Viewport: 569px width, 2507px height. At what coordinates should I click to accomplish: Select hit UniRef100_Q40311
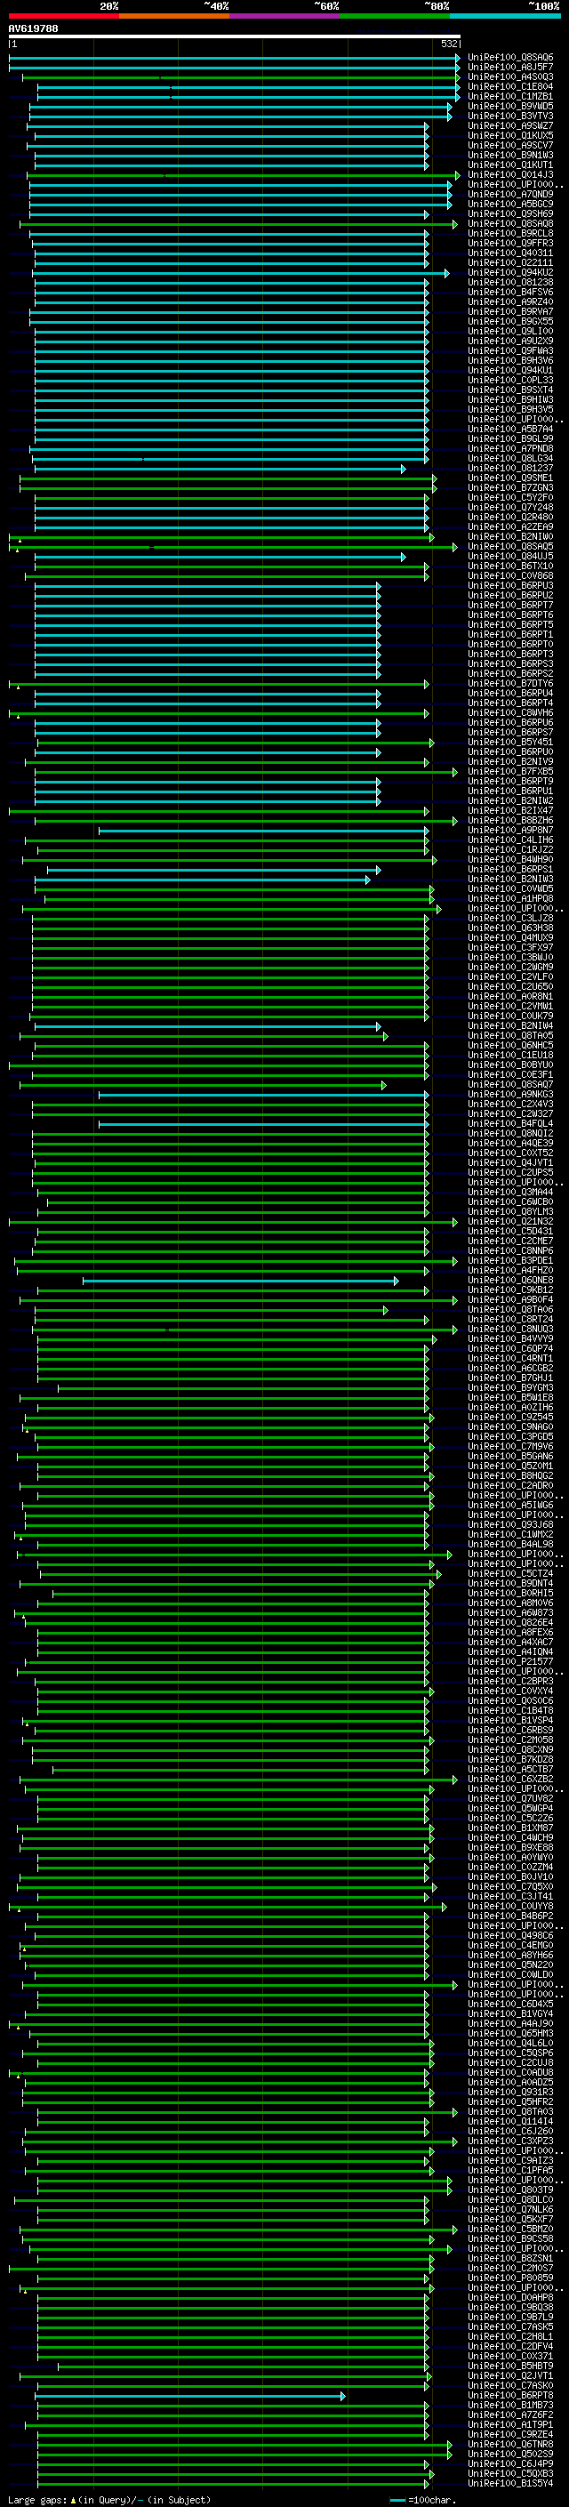[x=510, y=253]
